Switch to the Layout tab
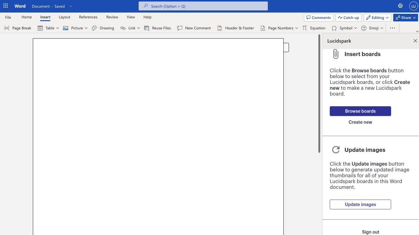419x235 pixels. (x=64, y=17)
